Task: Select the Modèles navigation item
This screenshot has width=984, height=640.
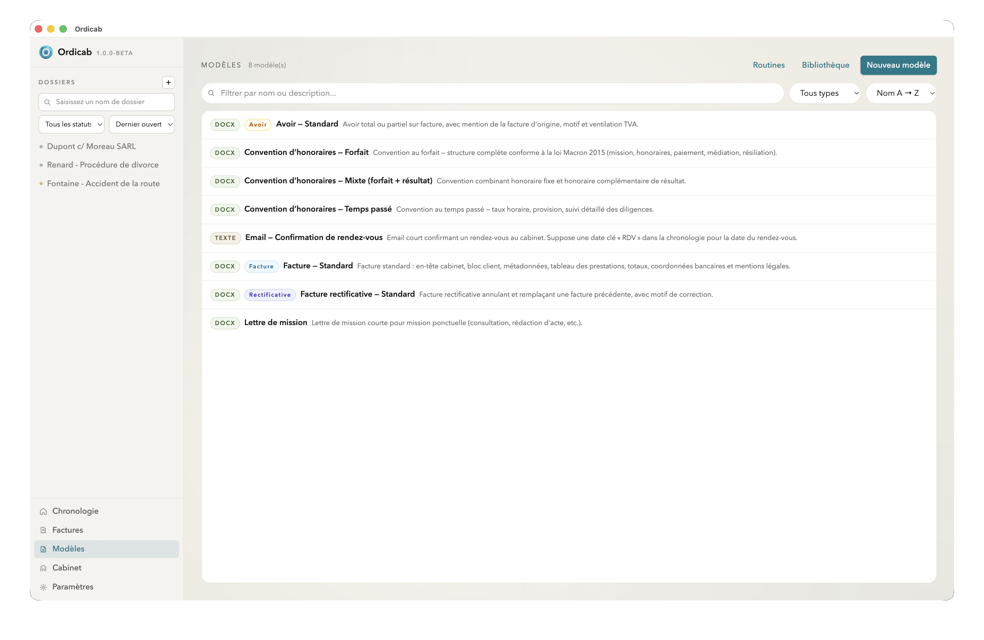Action: [x=107, y=549]
